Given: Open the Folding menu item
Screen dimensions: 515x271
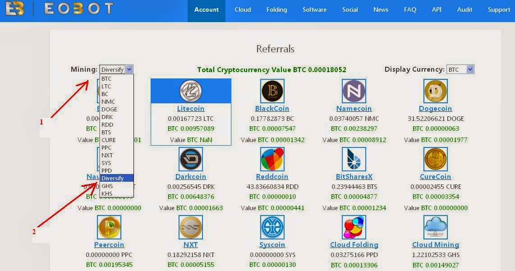Looking at the screenshot, I should pos(276,10).
